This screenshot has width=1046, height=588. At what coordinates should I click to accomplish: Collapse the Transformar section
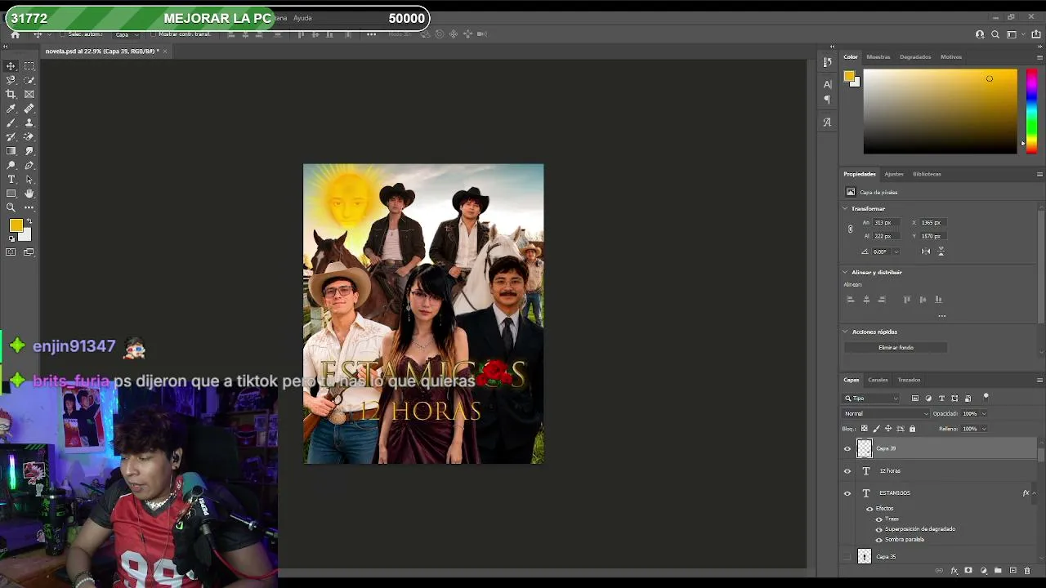coord(846,209)
